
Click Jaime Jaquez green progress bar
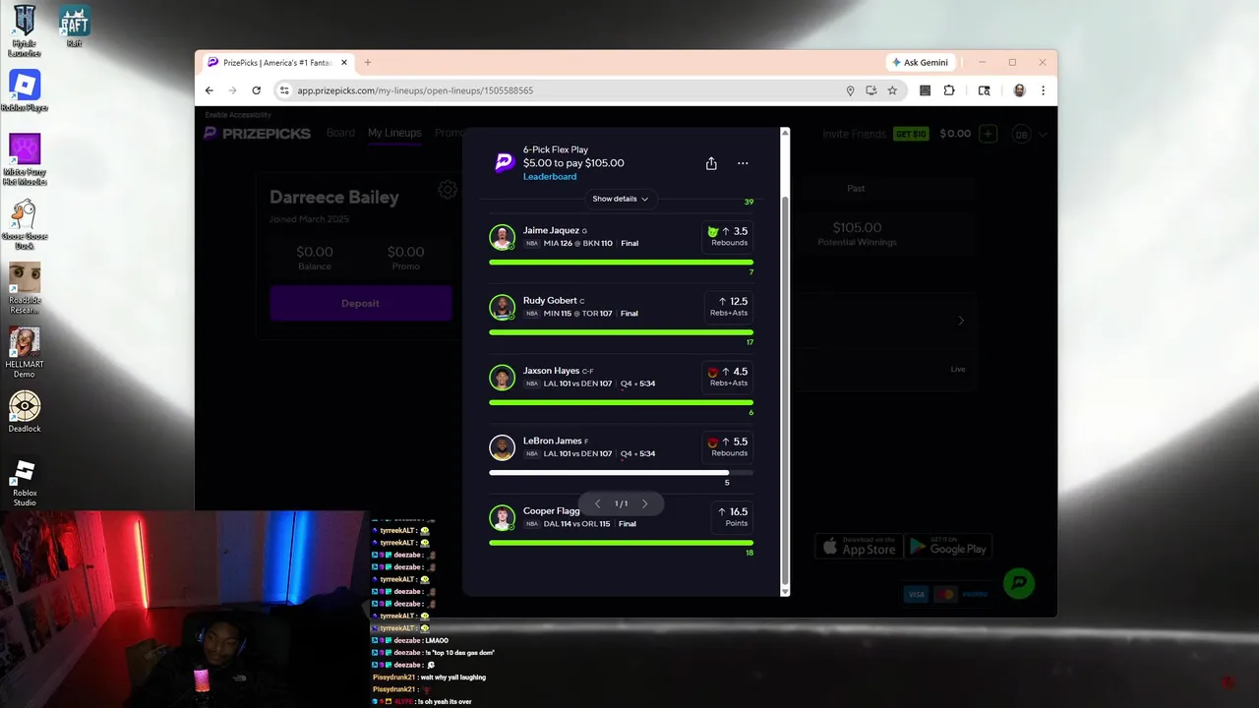coord(621,263)
